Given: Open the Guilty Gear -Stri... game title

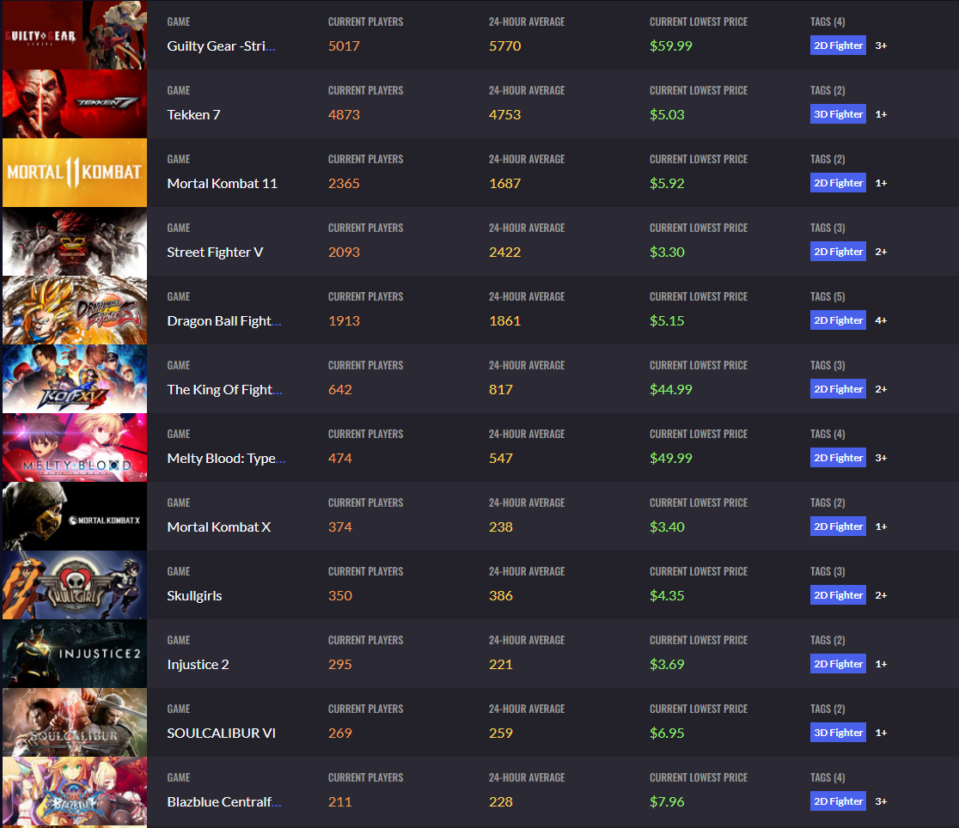Looking at the screenshot, I should [x=222, y=46].
